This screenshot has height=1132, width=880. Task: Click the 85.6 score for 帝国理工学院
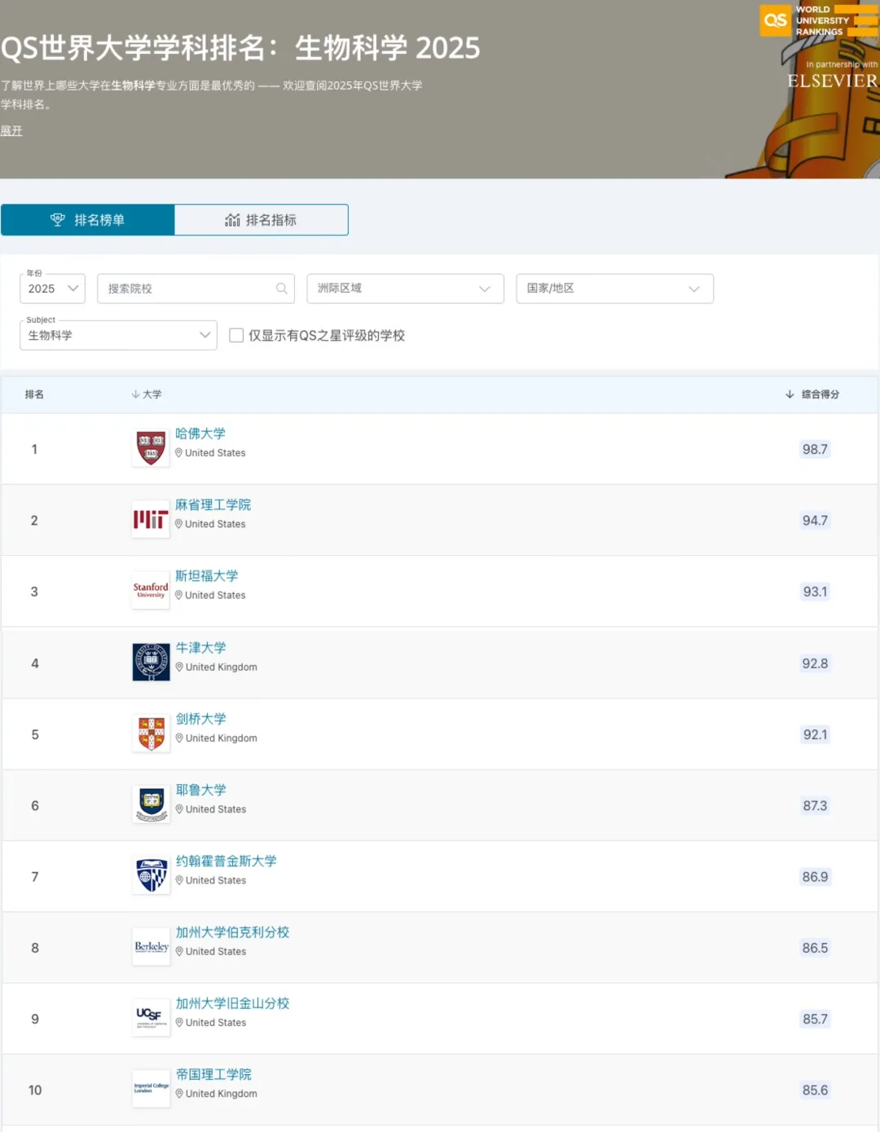point(815,1090)
